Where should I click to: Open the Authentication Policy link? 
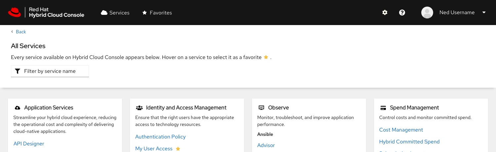[160, 137]
